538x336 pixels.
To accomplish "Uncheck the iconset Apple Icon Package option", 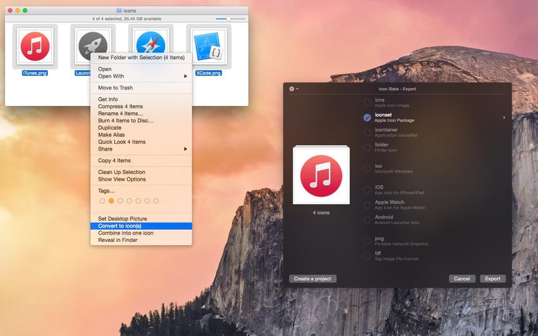I will point(367,118).
